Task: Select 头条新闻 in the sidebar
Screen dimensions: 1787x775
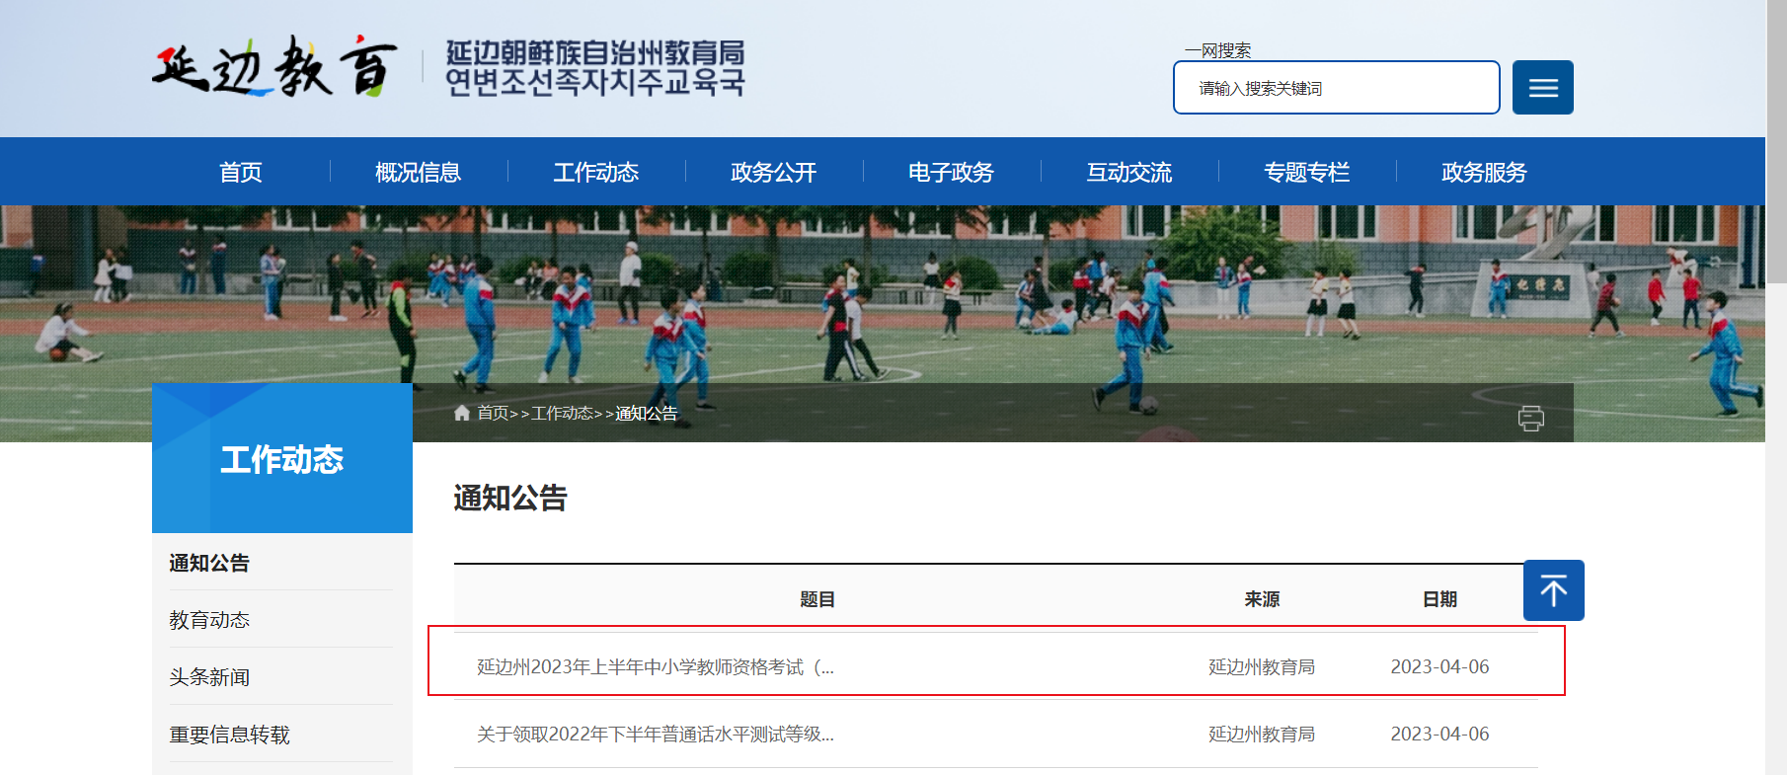Action: 209,677
